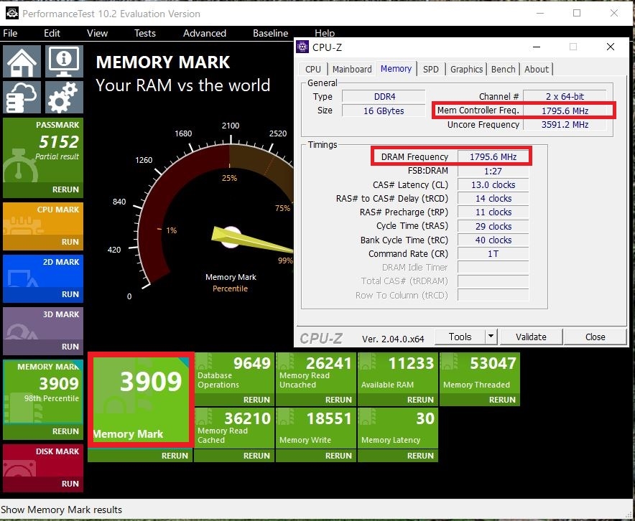Run the Disk Mark test
The image size is (635, 521).
pyautogui.click(x=43, y=484)
